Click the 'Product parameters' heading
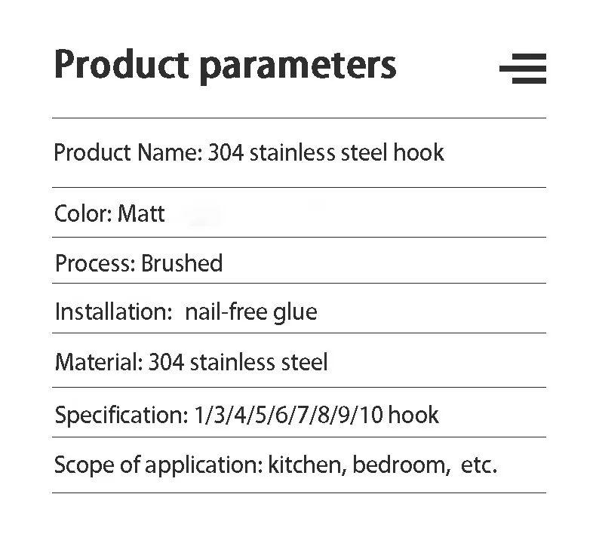 point(225,65)
